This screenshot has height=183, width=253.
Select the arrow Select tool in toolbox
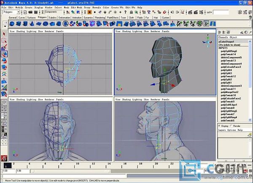tap(4, 34)
